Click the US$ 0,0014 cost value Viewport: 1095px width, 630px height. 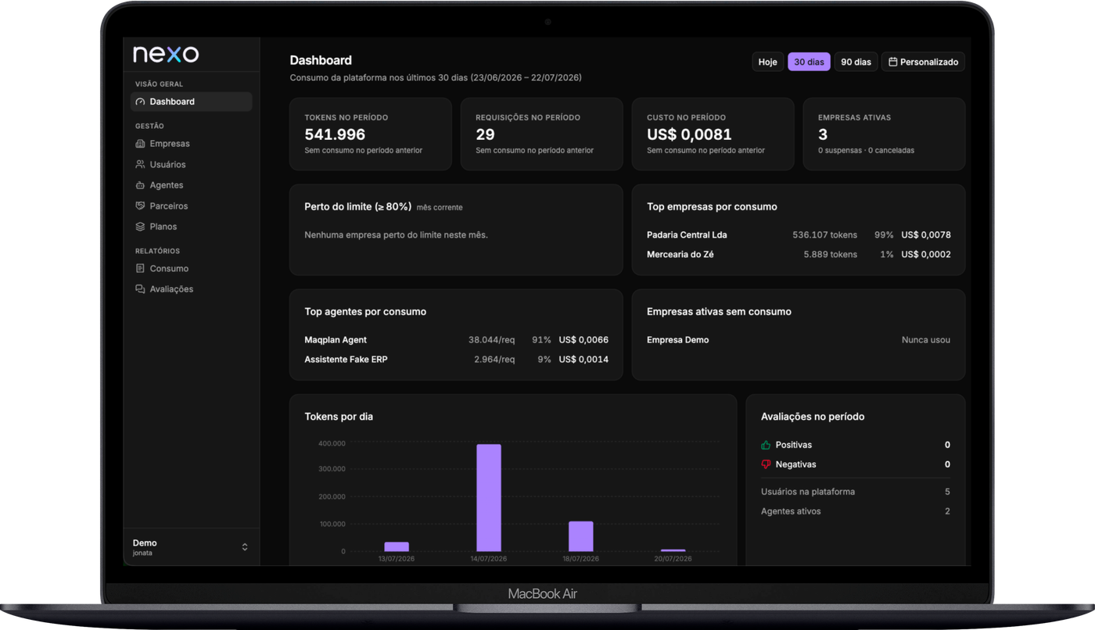583,360
